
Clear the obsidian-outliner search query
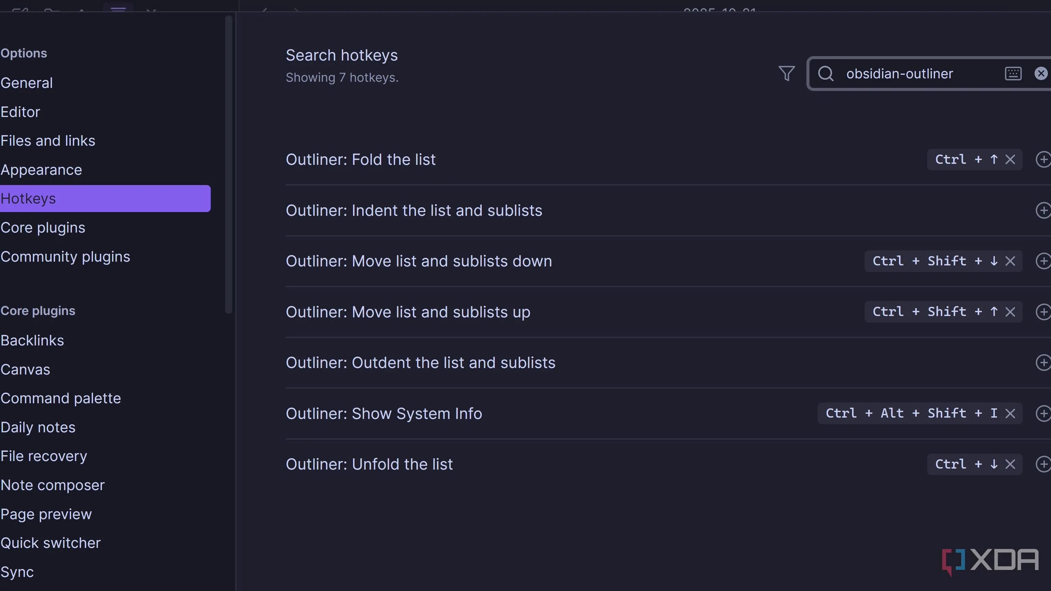[x=1041, y=74]
